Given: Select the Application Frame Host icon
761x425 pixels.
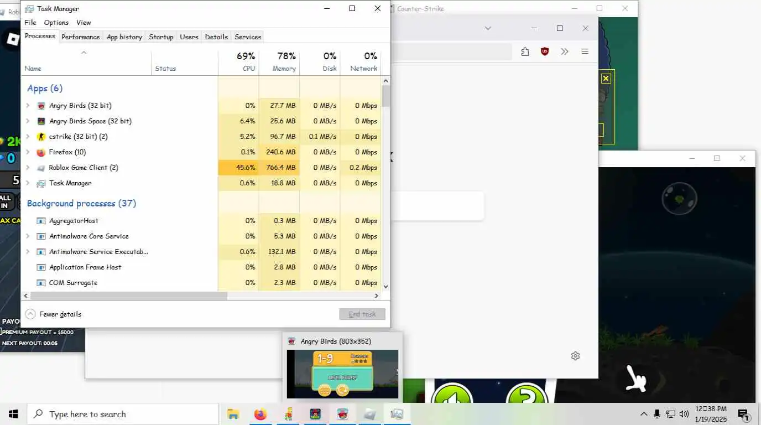Looking at the screenshot, I should click(41, 267).
